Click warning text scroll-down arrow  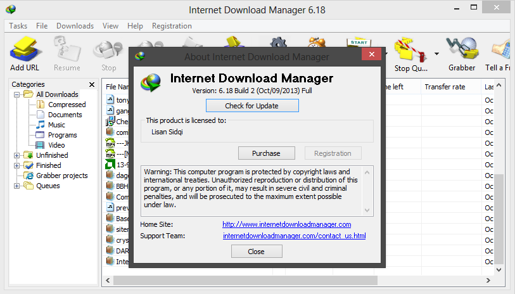pos(367,210)
